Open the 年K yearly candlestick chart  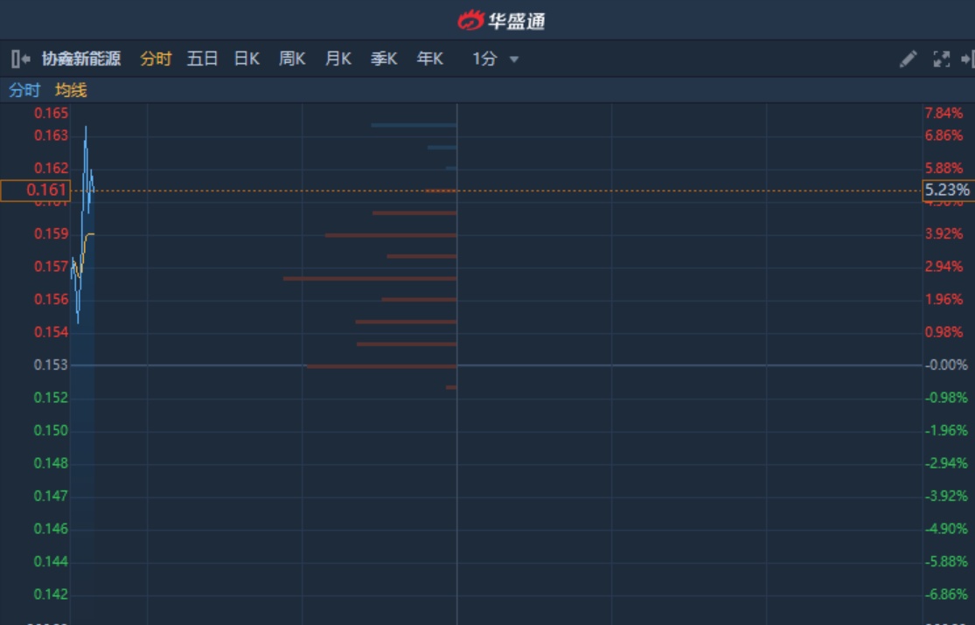pyautogui.click(x=429, y=59)
